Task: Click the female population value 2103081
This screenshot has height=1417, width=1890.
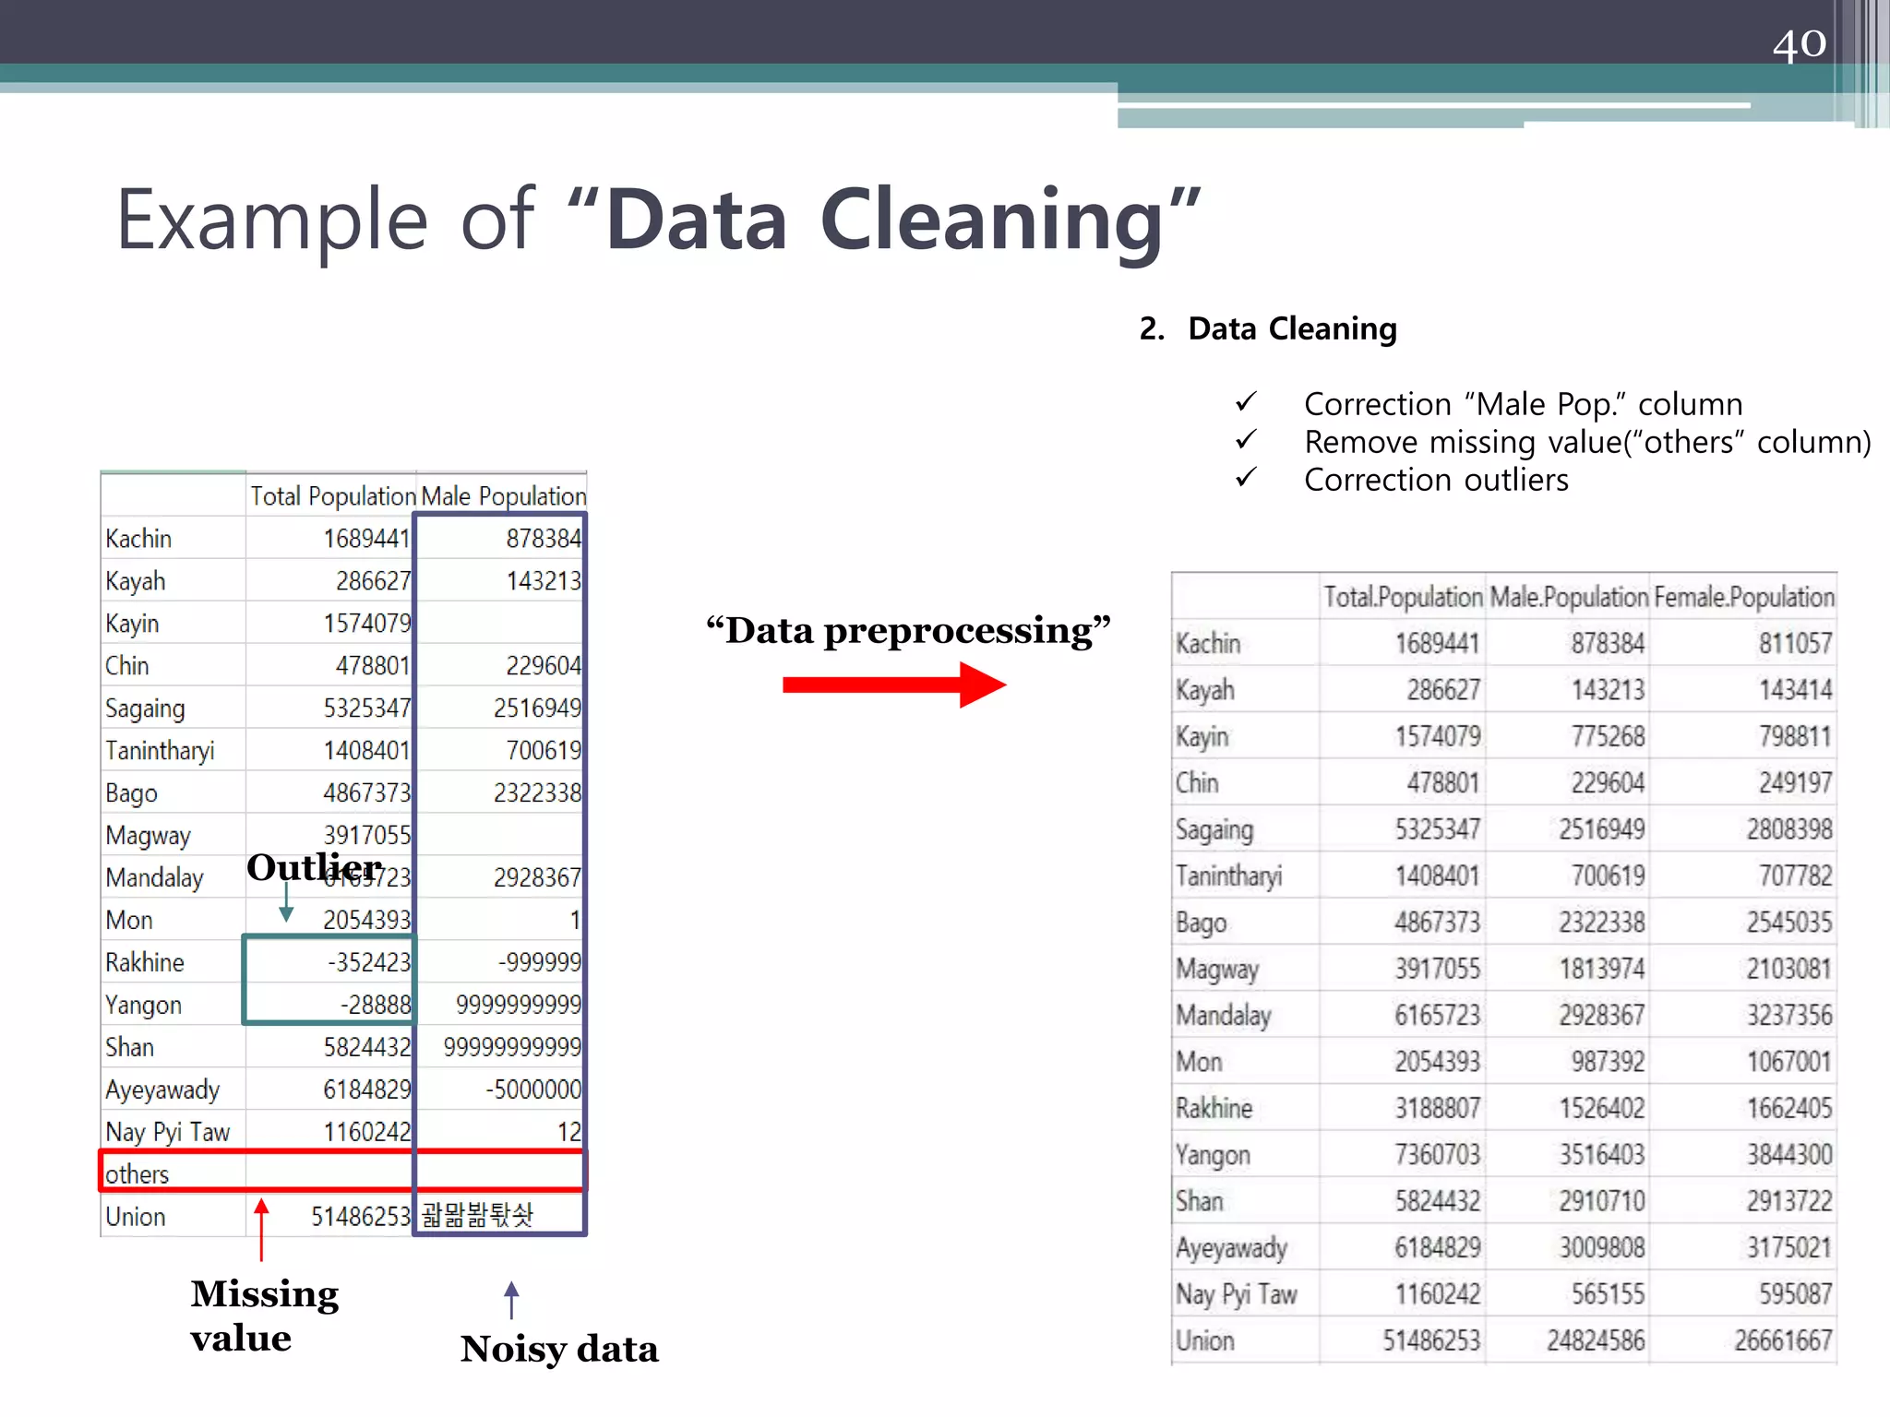Action: (x=1788, y=969)
